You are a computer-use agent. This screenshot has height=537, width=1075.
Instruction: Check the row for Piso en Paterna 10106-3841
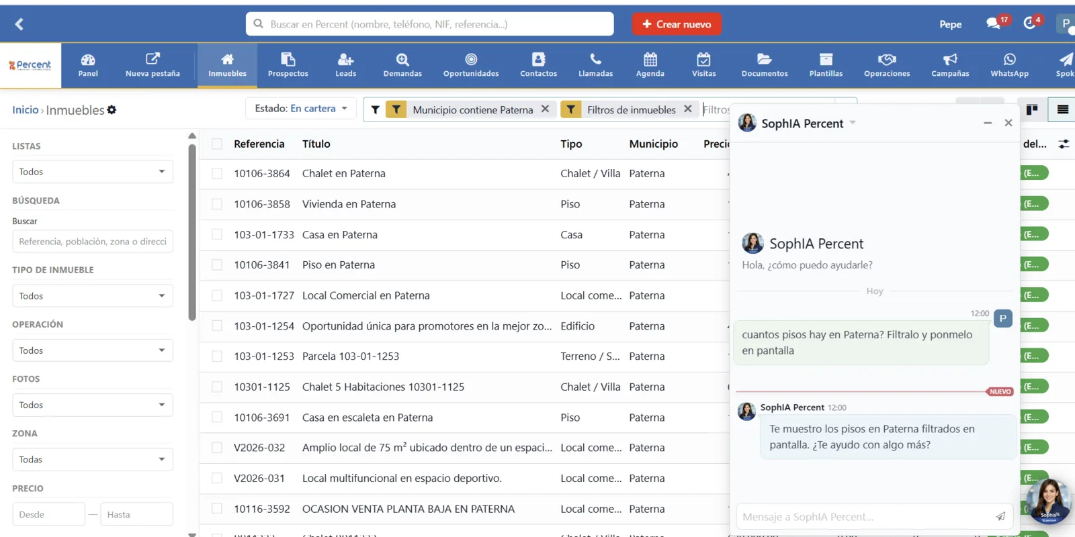pyautogui.click(x=217, y=264)
